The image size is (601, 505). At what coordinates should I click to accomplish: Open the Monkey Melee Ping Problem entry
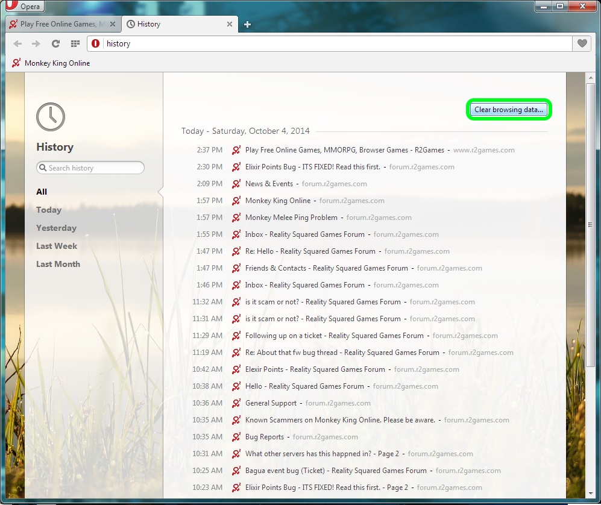click(x=291, y=218)
